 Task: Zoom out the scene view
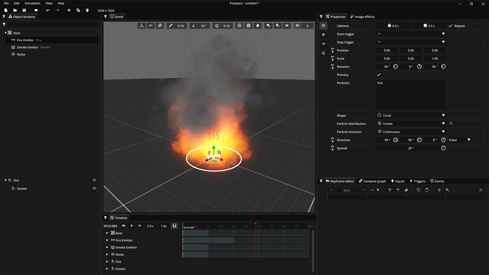point(268,26)
